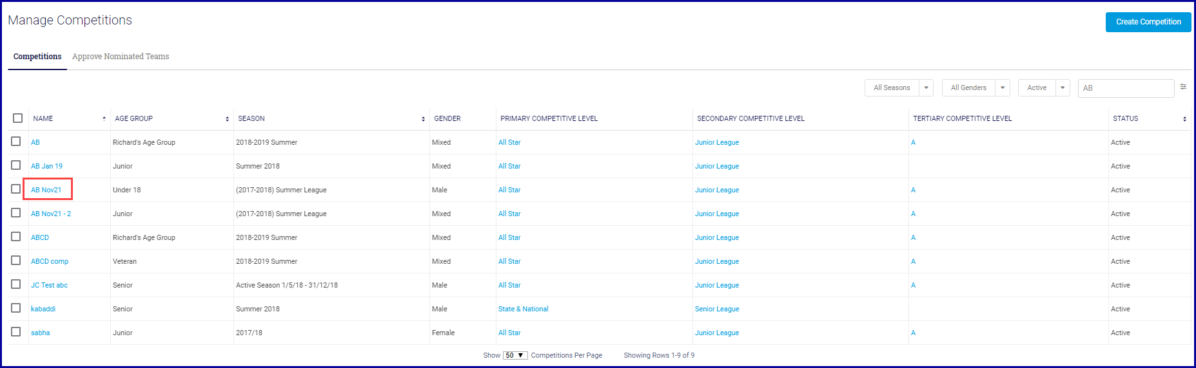Tick checkbox for sabha row
The image size is (1196, 368).
tap(16, 332)
